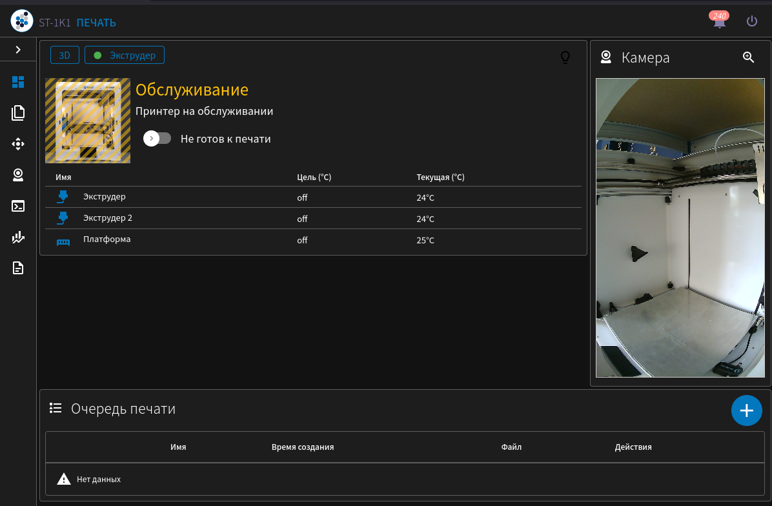Click the Экструдер target 'off' value

[302, 197]
